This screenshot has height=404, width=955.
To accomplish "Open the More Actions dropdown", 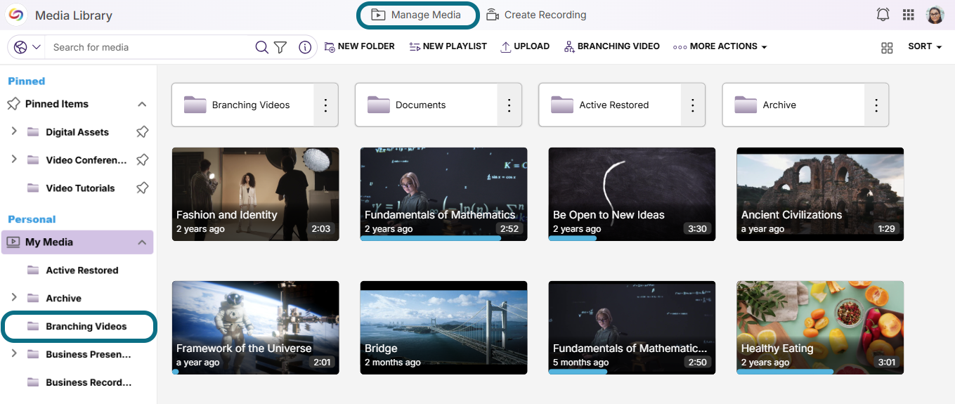I will point(720,46).
